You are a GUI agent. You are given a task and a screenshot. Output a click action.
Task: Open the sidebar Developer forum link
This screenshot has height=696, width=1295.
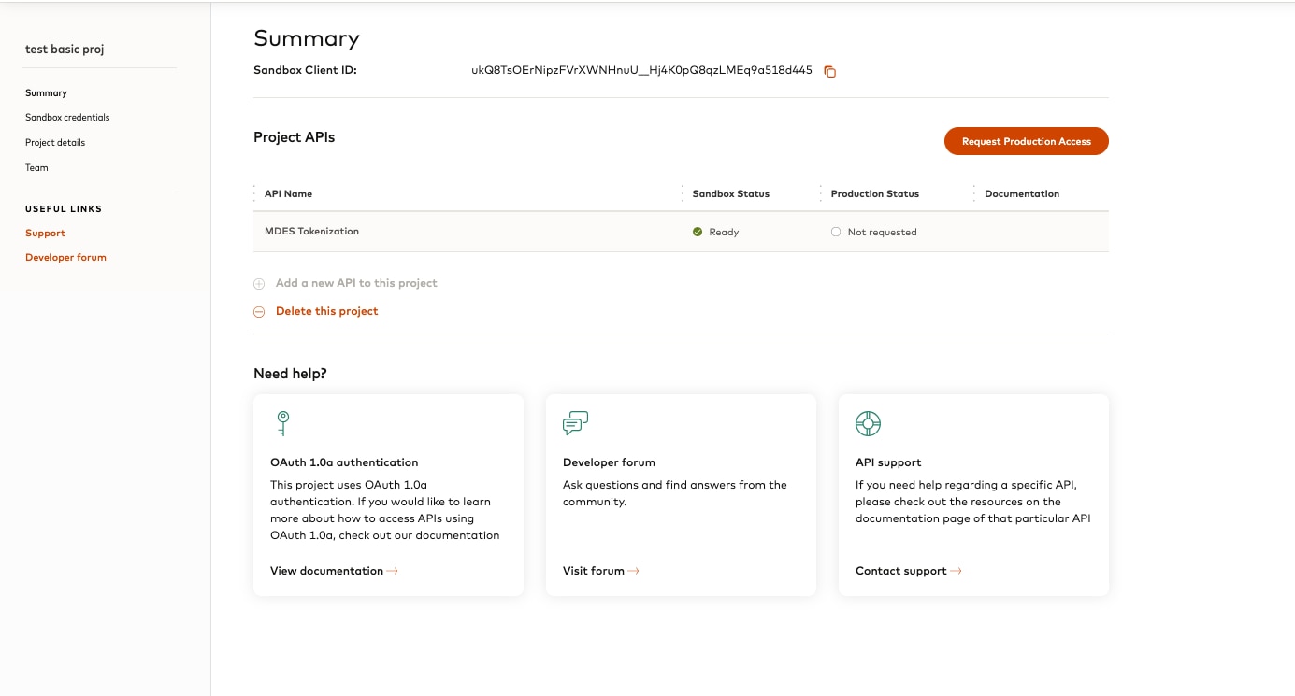click(x=65, y=258)
